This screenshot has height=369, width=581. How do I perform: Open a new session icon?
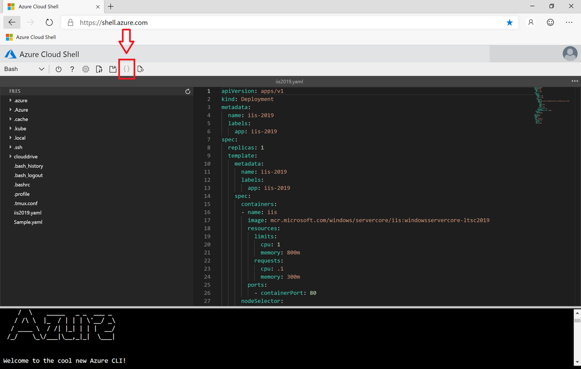(113, 69)
